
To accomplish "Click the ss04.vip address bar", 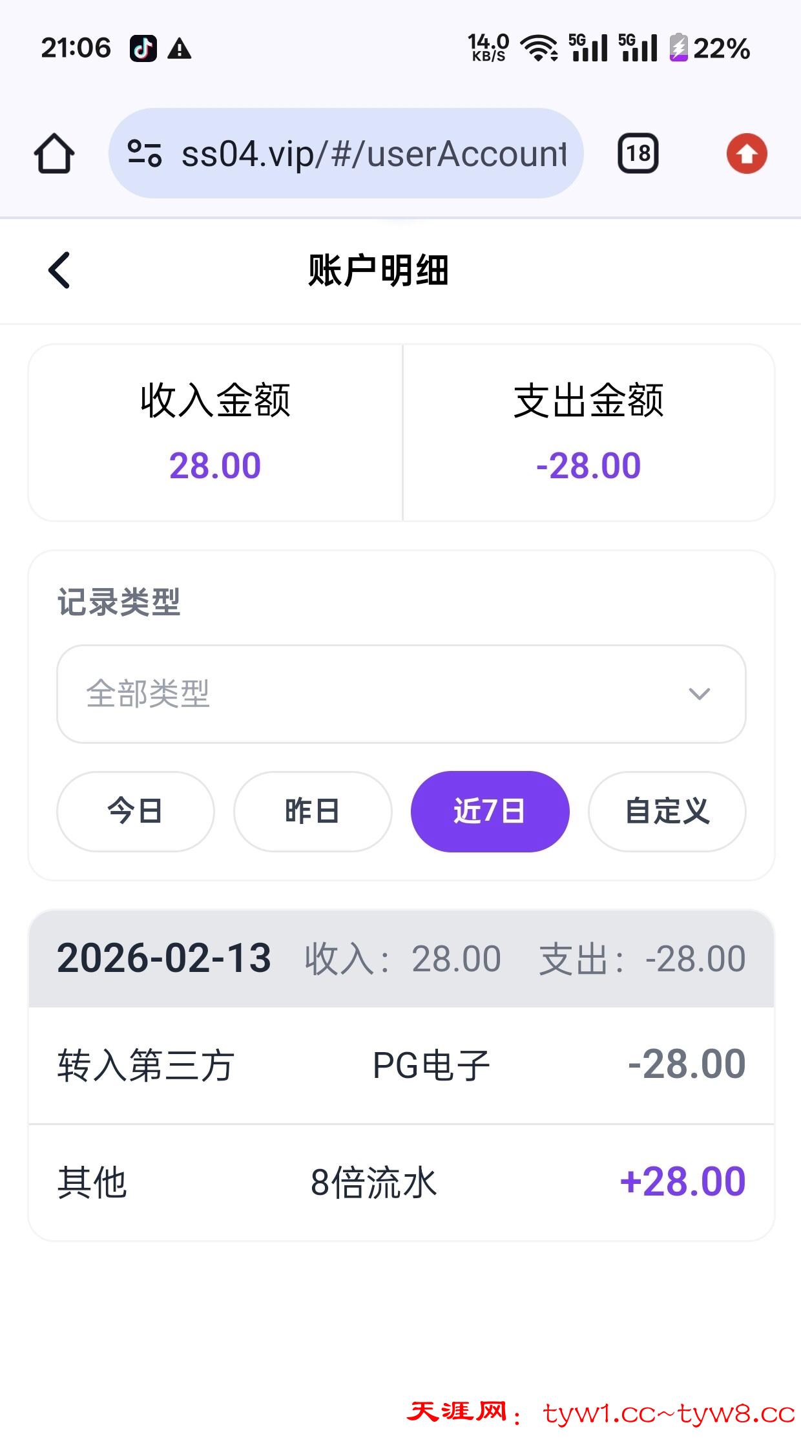I will point(373,154).
